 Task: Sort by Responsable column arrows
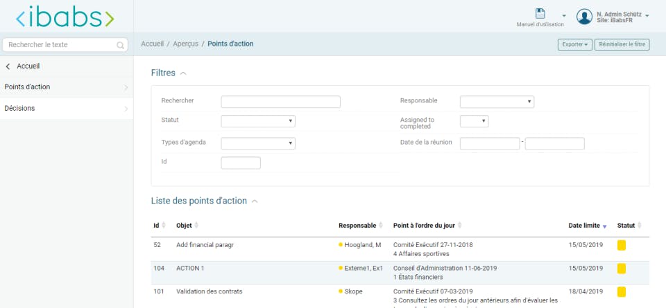click(382, 226)
